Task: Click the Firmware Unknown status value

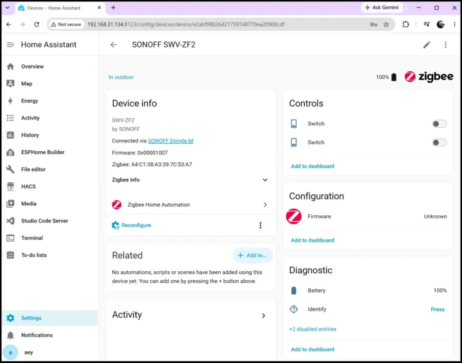Action: point(435,216)
